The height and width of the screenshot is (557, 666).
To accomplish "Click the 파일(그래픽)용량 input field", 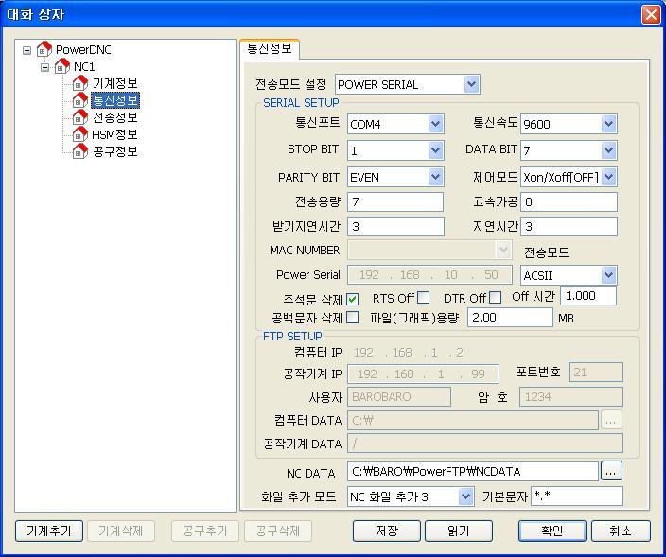I will (510, 317).
